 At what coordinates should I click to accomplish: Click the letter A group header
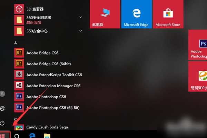pyautogui.click(x=16, y=43)
